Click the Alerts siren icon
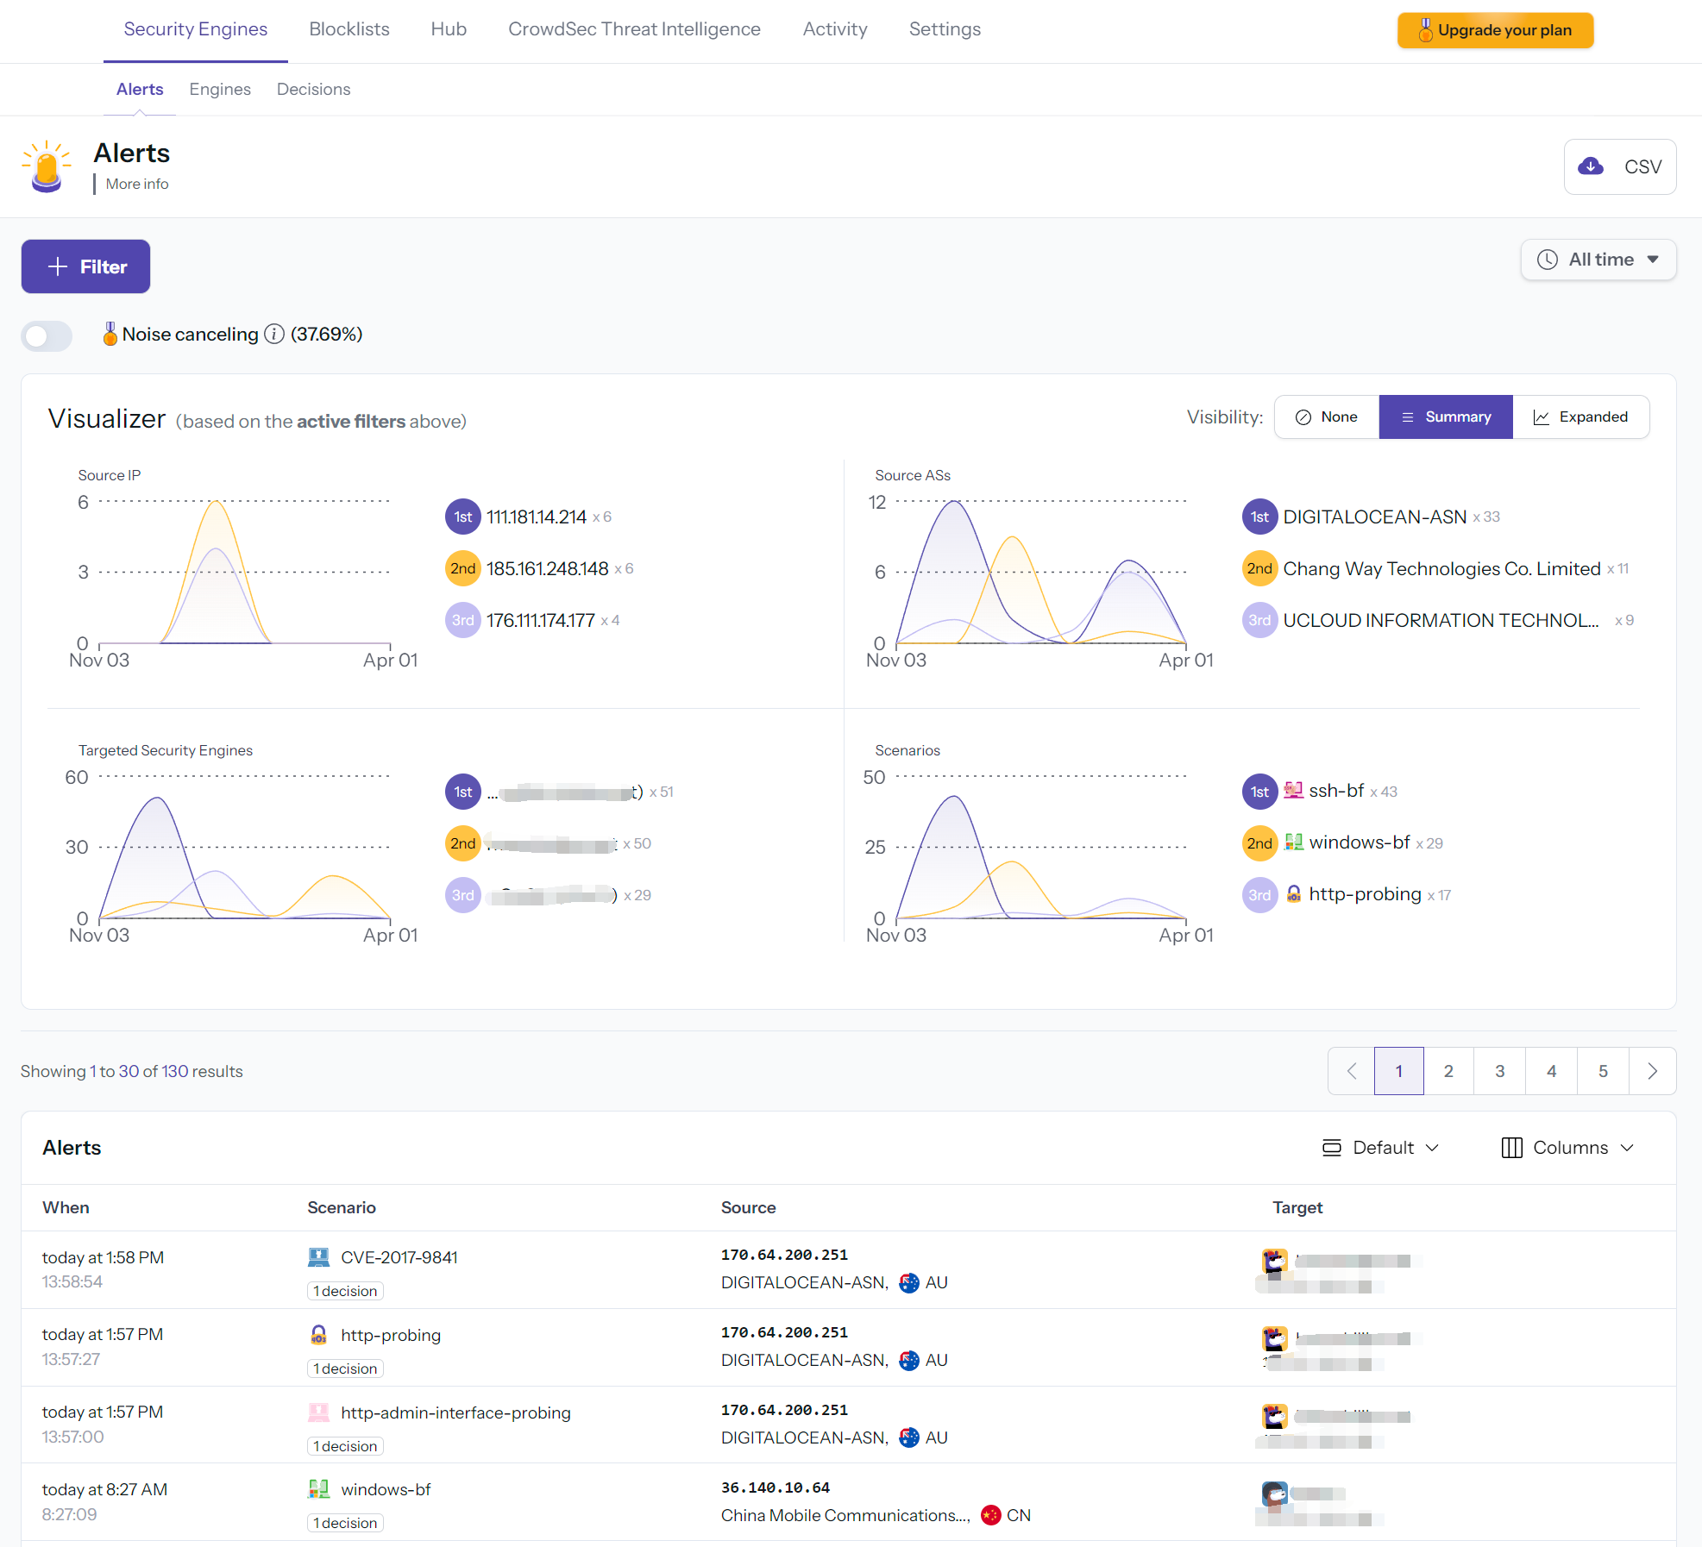 (47, 166)
